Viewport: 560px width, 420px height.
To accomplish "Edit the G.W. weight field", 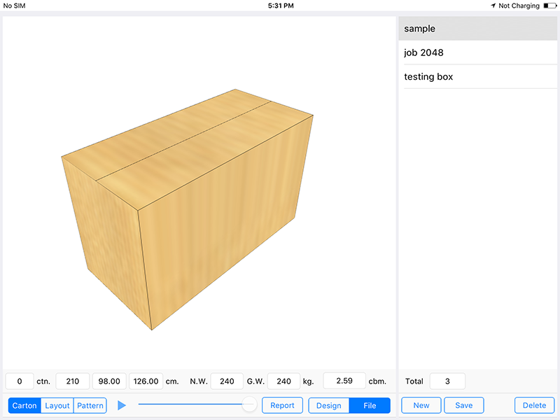I will [x=283, y=381].
